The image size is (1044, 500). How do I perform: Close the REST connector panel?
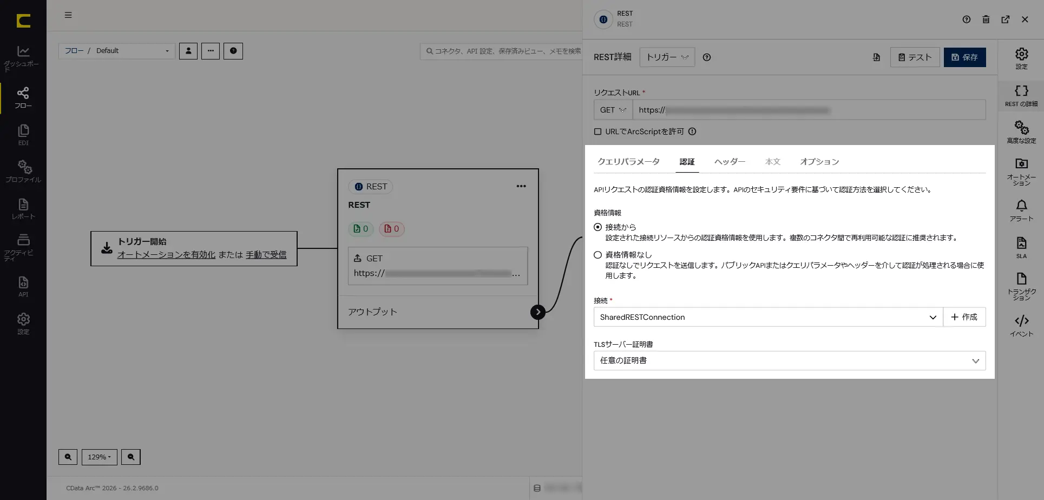(x=1025, y=19)
